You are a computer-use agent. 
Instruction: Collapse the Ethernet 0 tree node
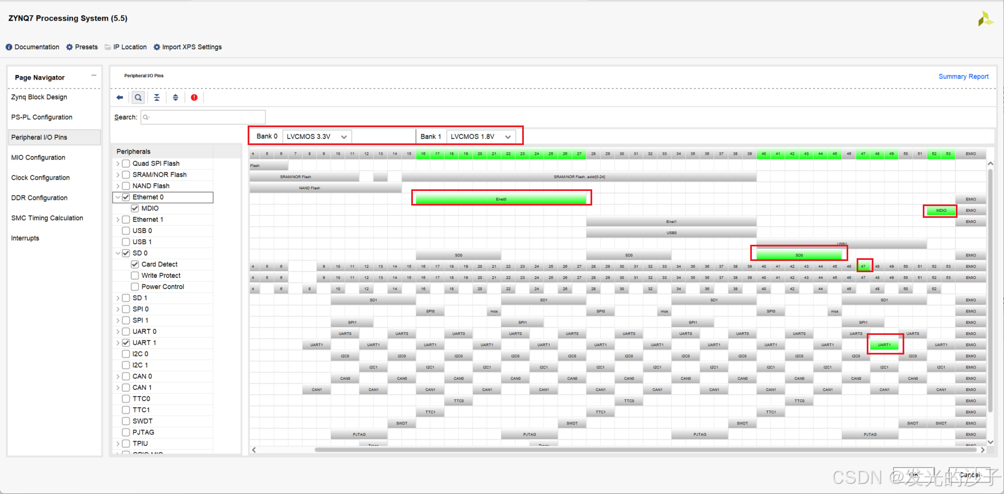(x=118, y=197)
